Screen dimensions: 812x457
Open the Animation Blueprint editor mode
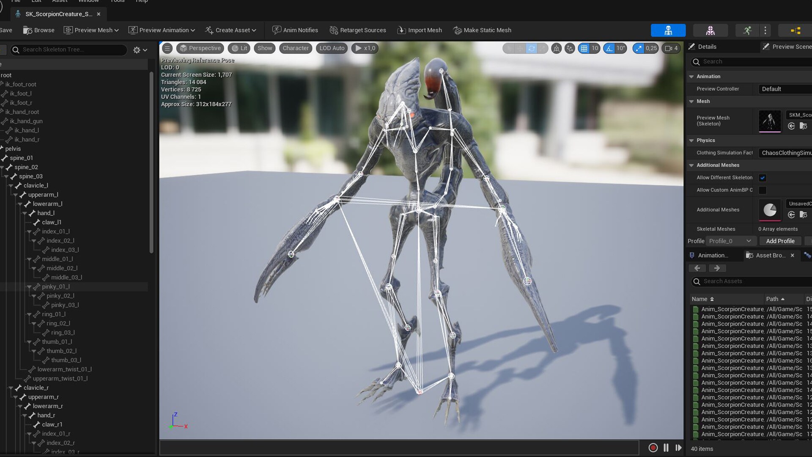(x=794, y=30)
